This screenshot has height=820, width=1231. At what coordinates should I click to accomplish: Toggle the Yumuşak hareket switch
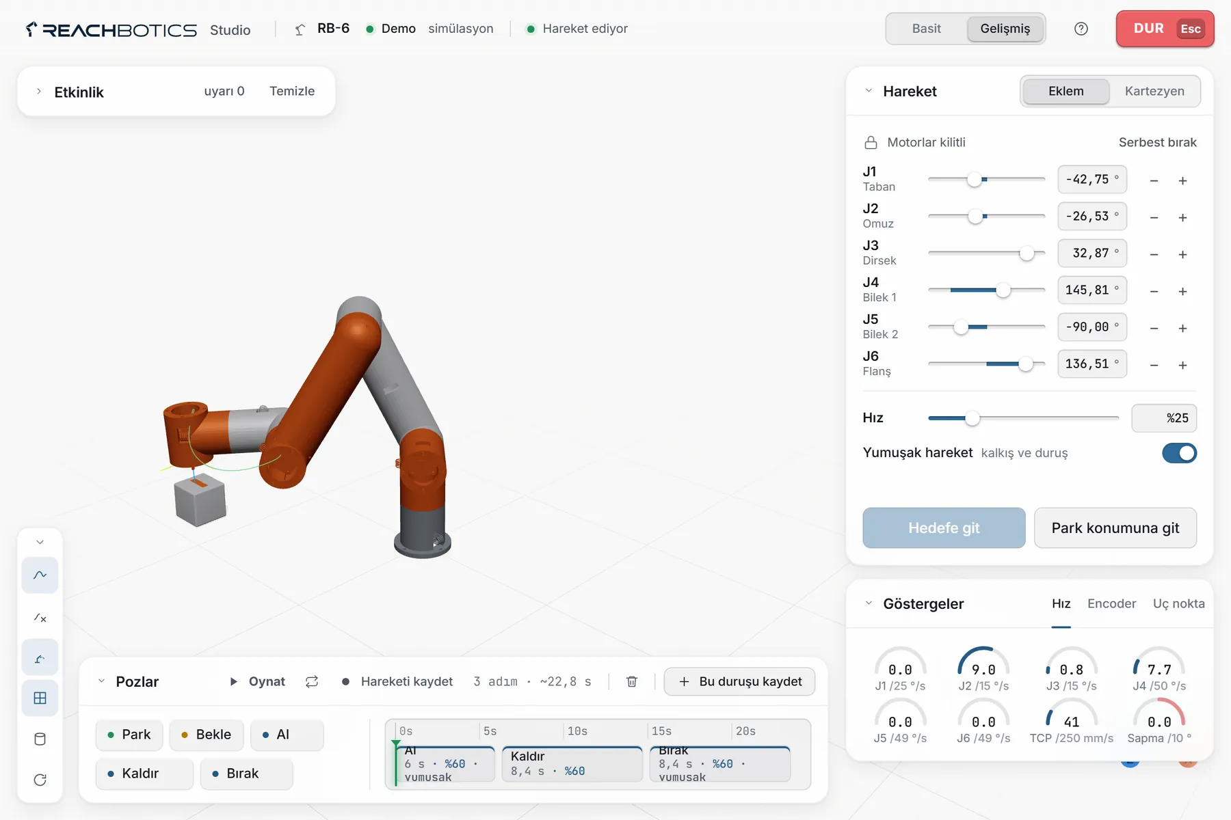[1179, 453]
